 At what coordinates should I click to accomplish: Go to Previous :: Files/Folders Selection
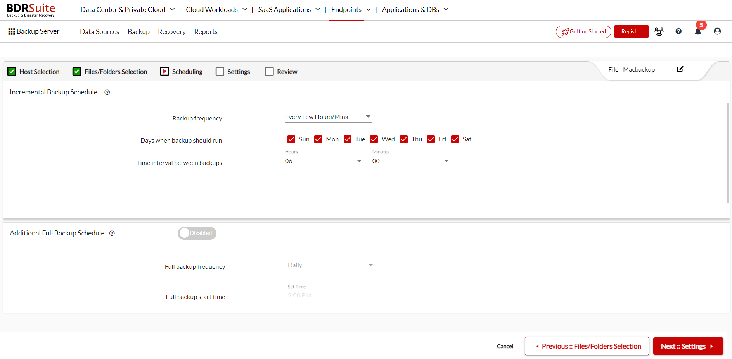587,346
